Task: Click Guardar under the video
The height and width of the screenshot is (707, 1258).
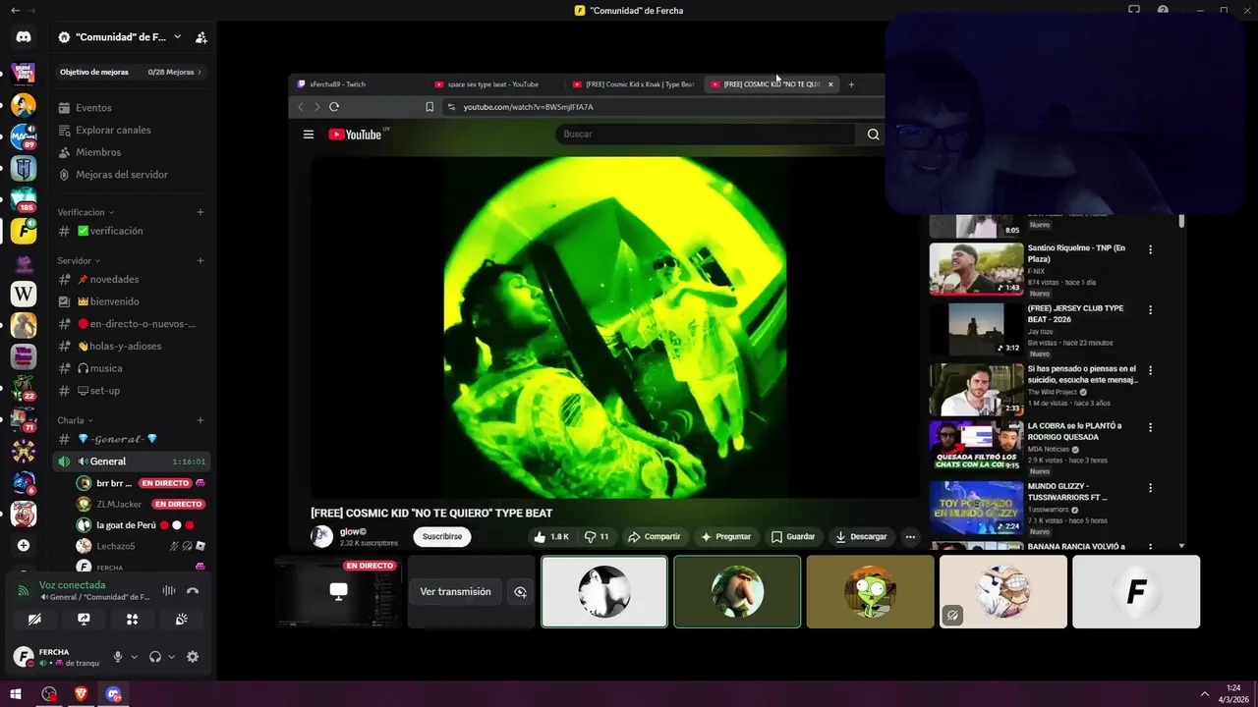Action: coord(793,537)
